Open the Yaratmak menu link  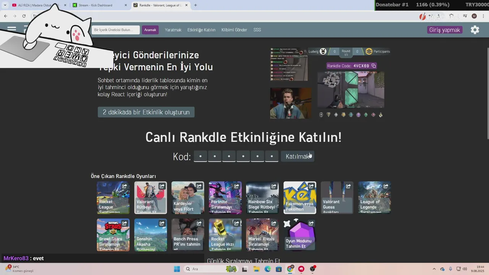[173, 30]
